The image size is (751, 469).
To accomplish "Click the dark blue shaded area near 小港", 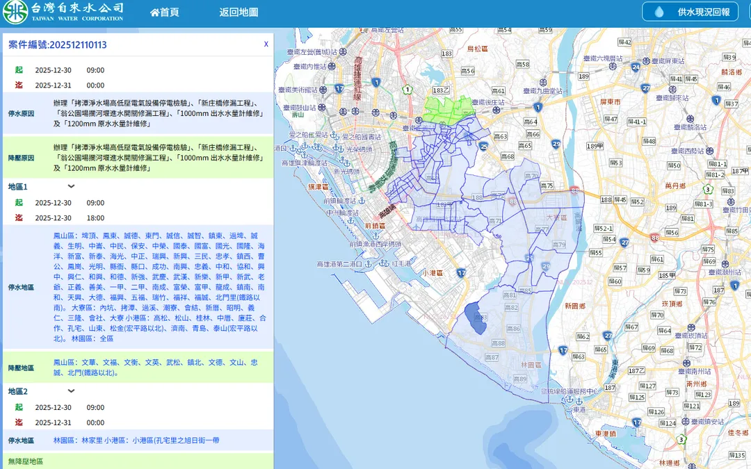I will [x=475, y=318].
